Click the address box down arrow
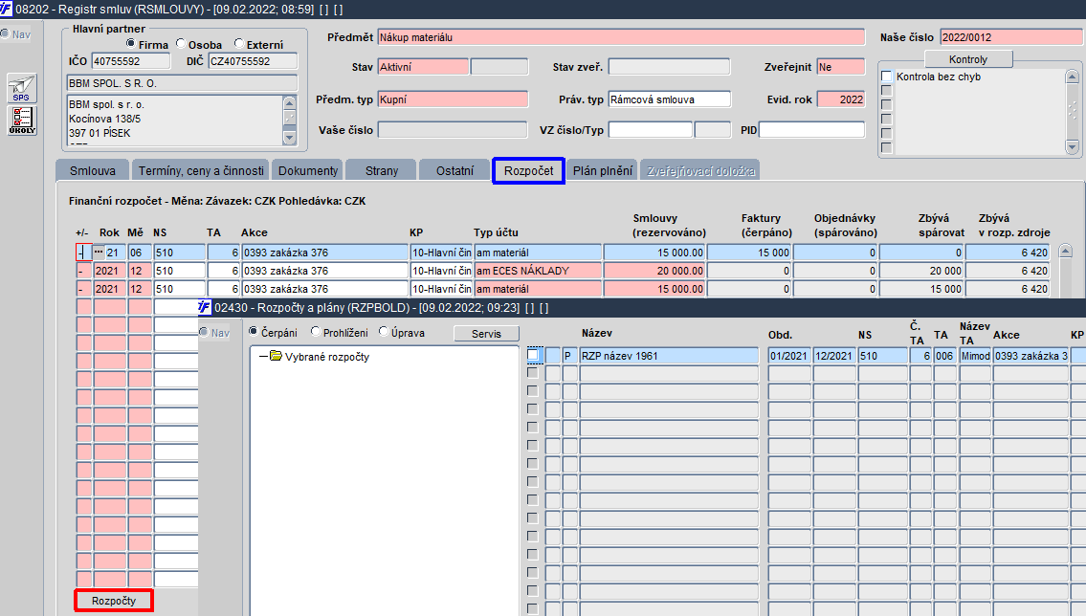This screenshot has height=616, width=1086. click(290, 138)
